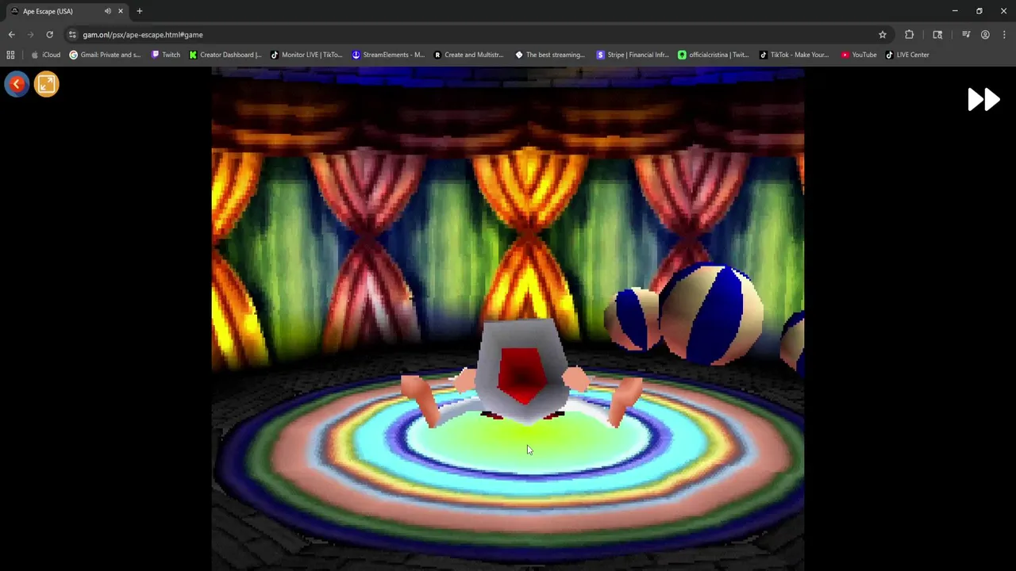Bookmark this page with the star
The width and height of the screenshot is (1016, 571).
pos(882,35)
